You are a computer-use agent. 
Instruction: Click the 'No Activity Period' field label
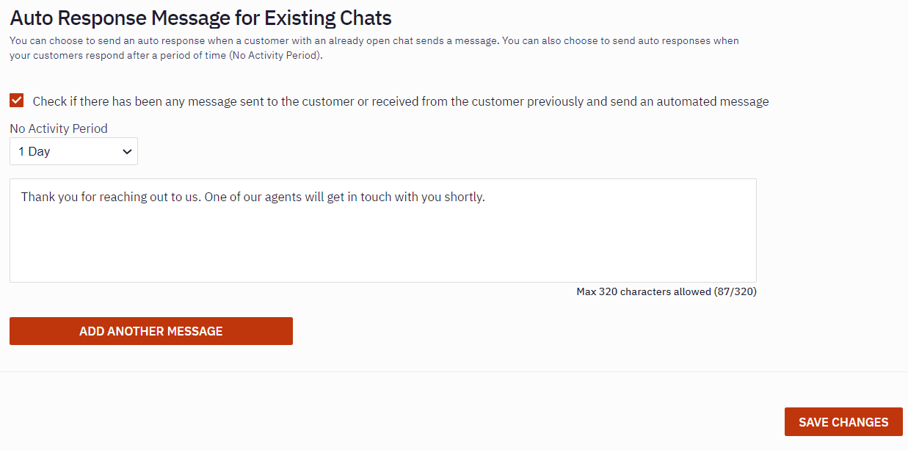(x=59, y=128)
